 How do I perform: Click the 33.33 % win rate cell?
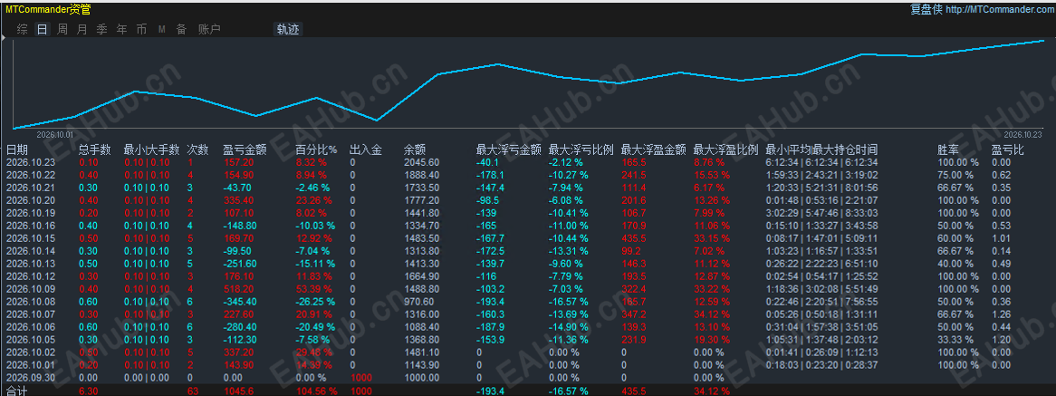956,339
